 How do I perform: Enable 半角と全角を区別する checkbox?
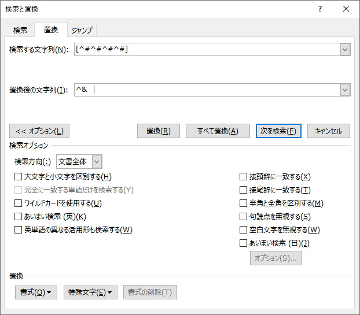pos(244,203)
